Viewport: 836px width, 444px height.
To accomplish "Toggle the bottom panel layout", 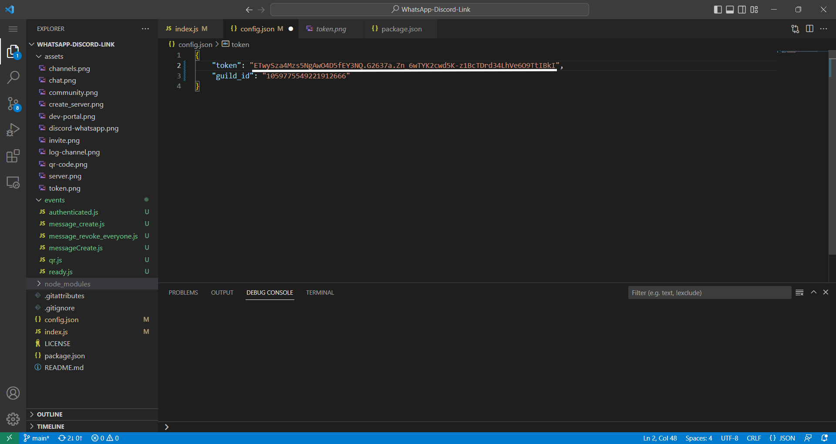I will click(x=730, y=10).
